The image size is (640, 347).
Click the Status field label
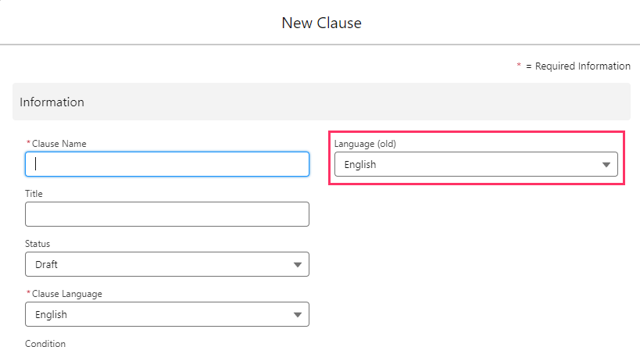click(37, 244)
